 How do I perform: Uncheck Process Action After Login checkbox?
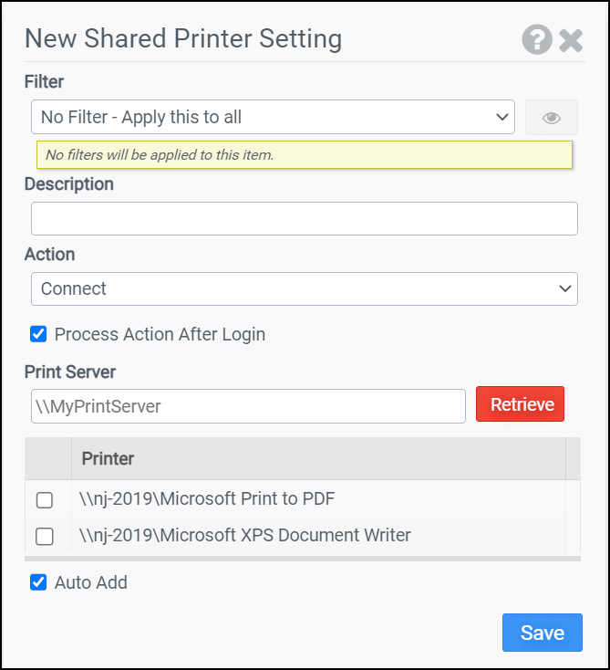(38, 334)
